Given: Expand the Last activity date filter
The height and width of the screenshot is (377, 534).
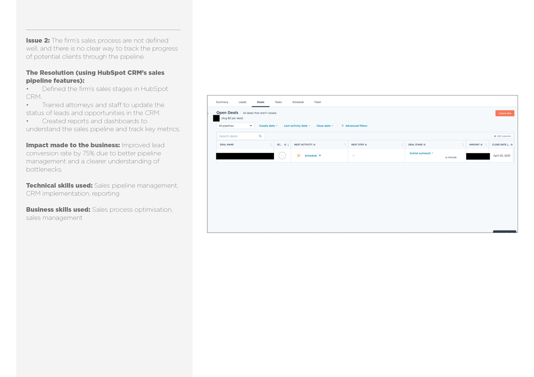Looking at the screenshot, I should [297, 126].
